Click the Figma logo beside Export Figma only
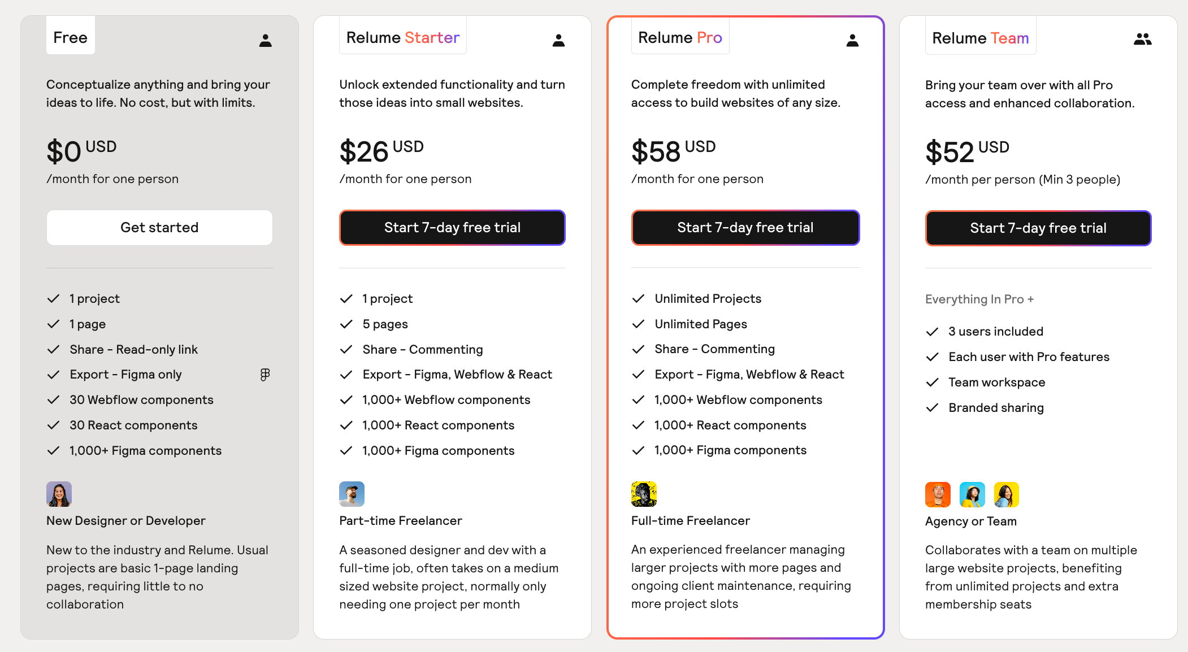The height and width of the screenshot is (652, 1188). tap(265, 375)
